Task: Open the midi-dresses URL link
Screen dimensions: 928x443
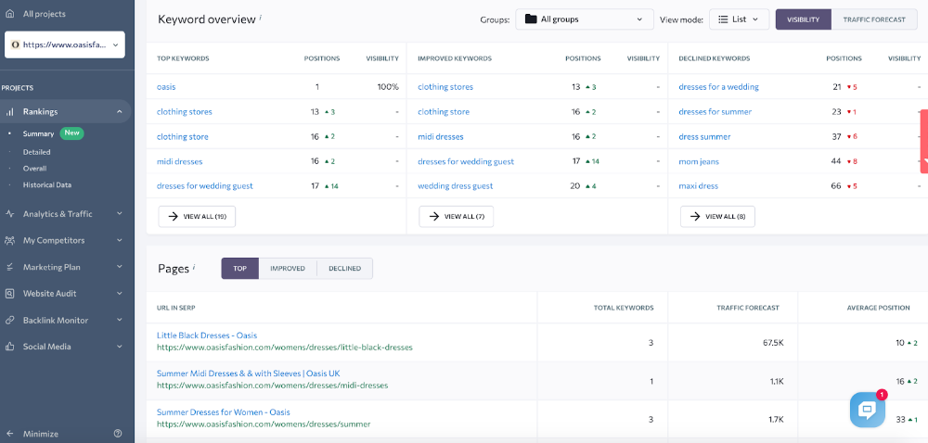Action: pos(272,386)
